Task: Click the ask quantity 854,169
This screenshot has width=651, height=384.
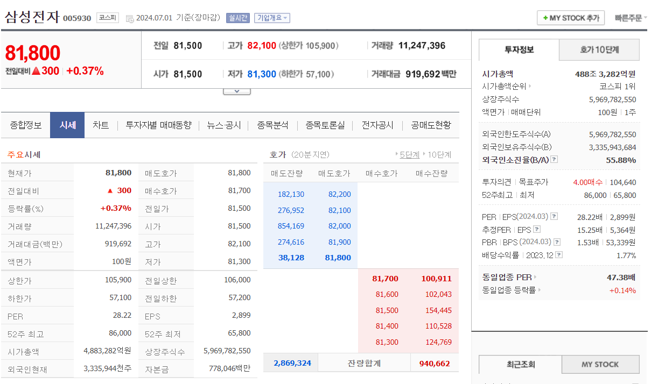Action: pyautogui.click(x=291, y=226)
